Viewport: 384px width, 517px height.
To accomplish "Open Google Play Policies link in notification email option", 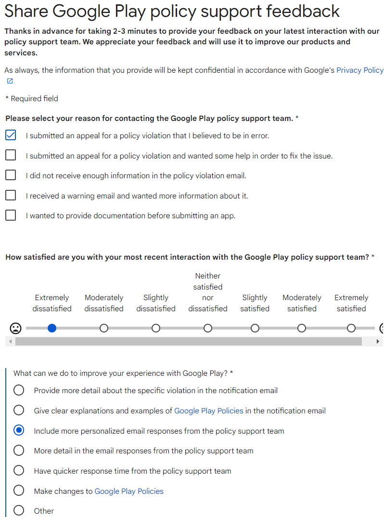I will click(x=208, y=411).
